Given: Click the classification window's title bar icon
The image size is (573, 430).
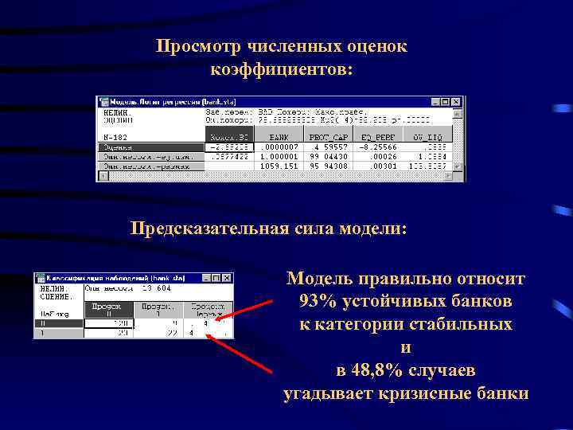Looking at the screenshot, I should point(41,278).
